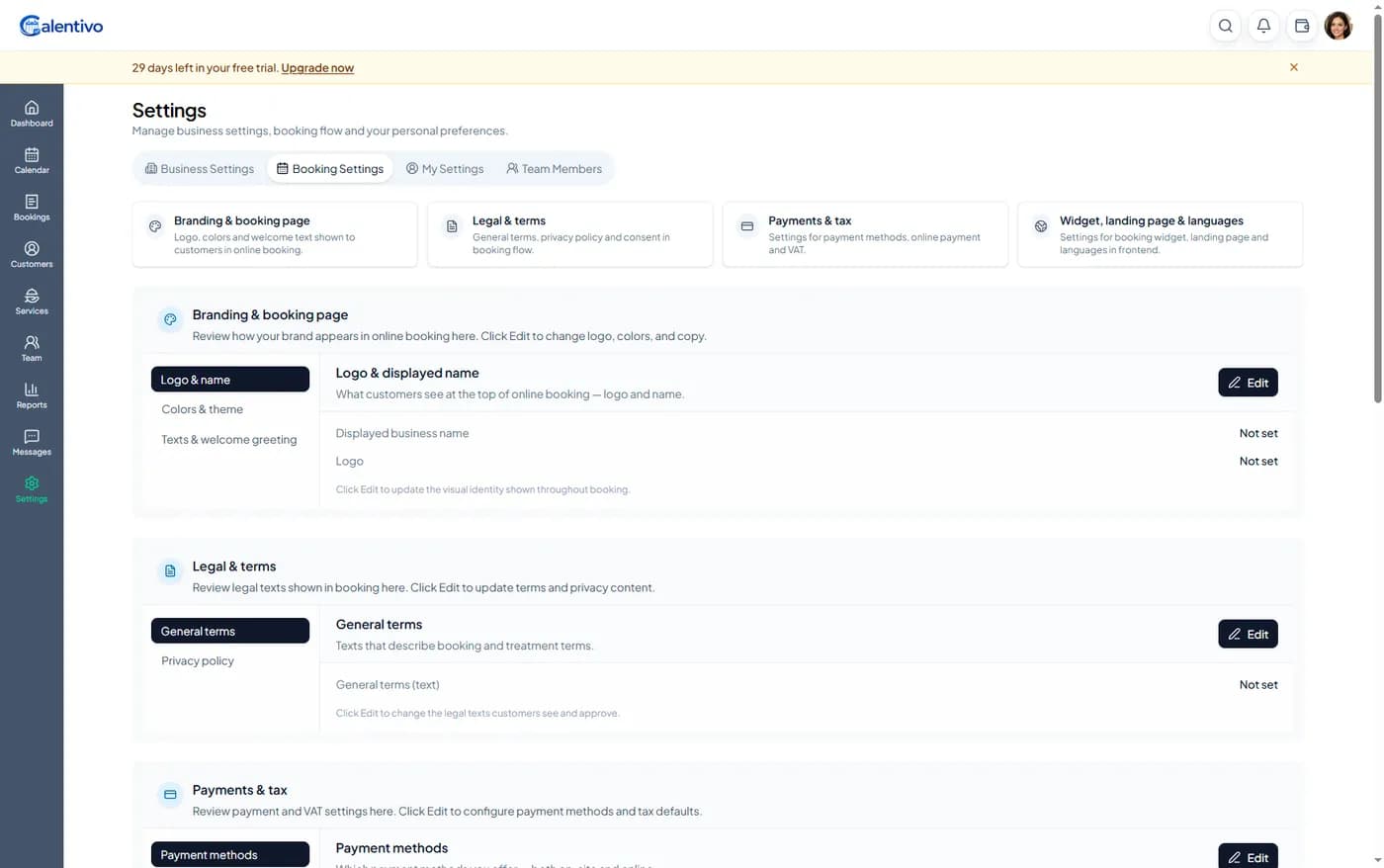The width and height of the screenshot is (1384, 868).
Task: Open the wallet icon in header
Action: pos(1302,26)
